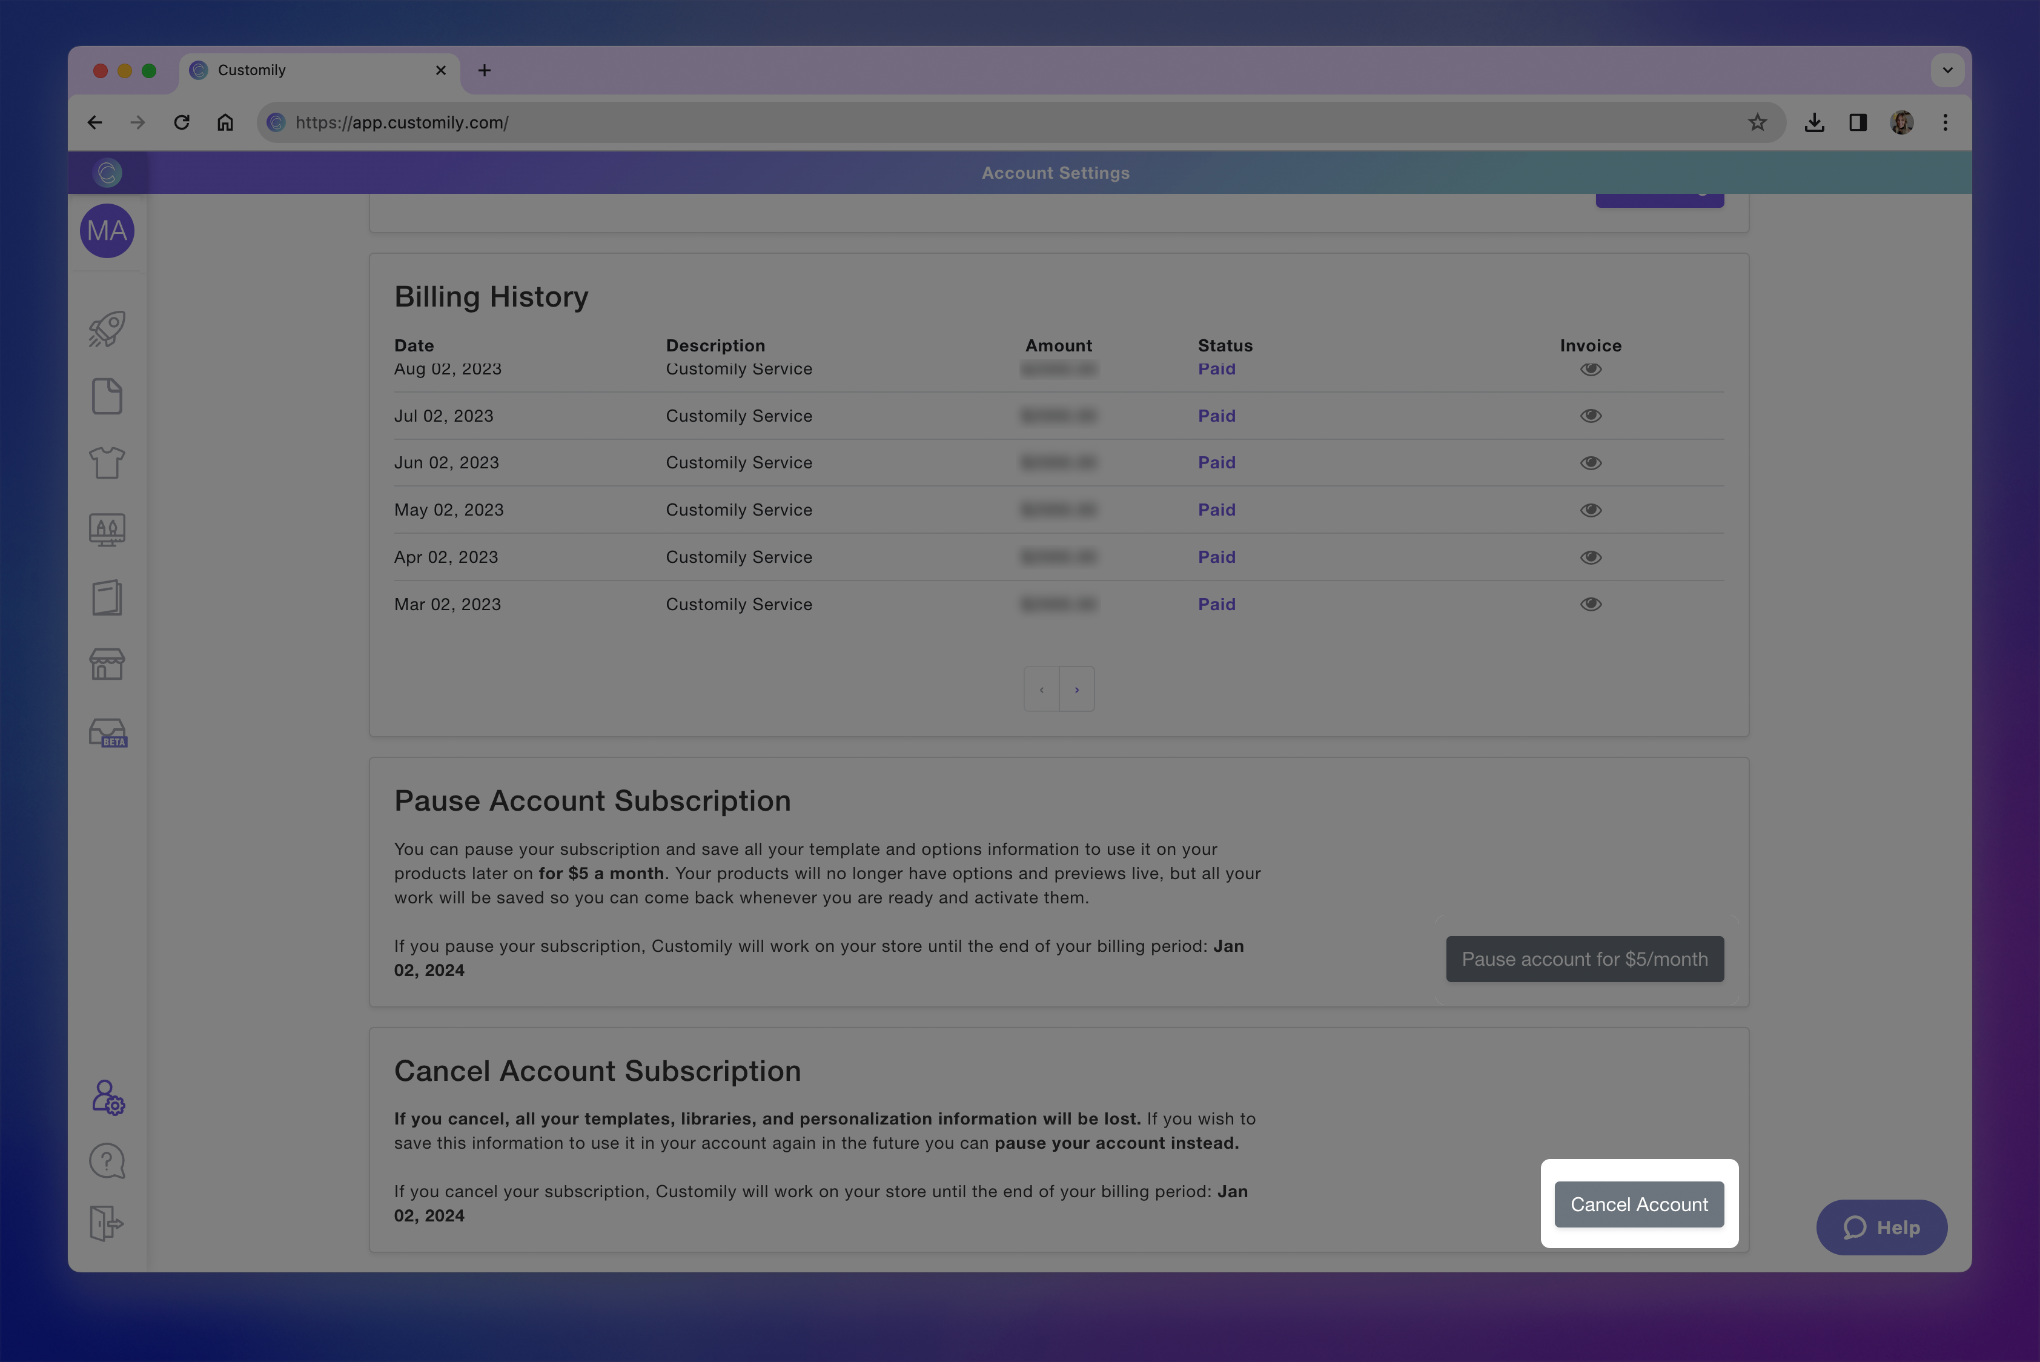Viewport: 2040px width, 1362px height.
Task: Click the site info icon in address bar
Action: (x=276, y=122)
